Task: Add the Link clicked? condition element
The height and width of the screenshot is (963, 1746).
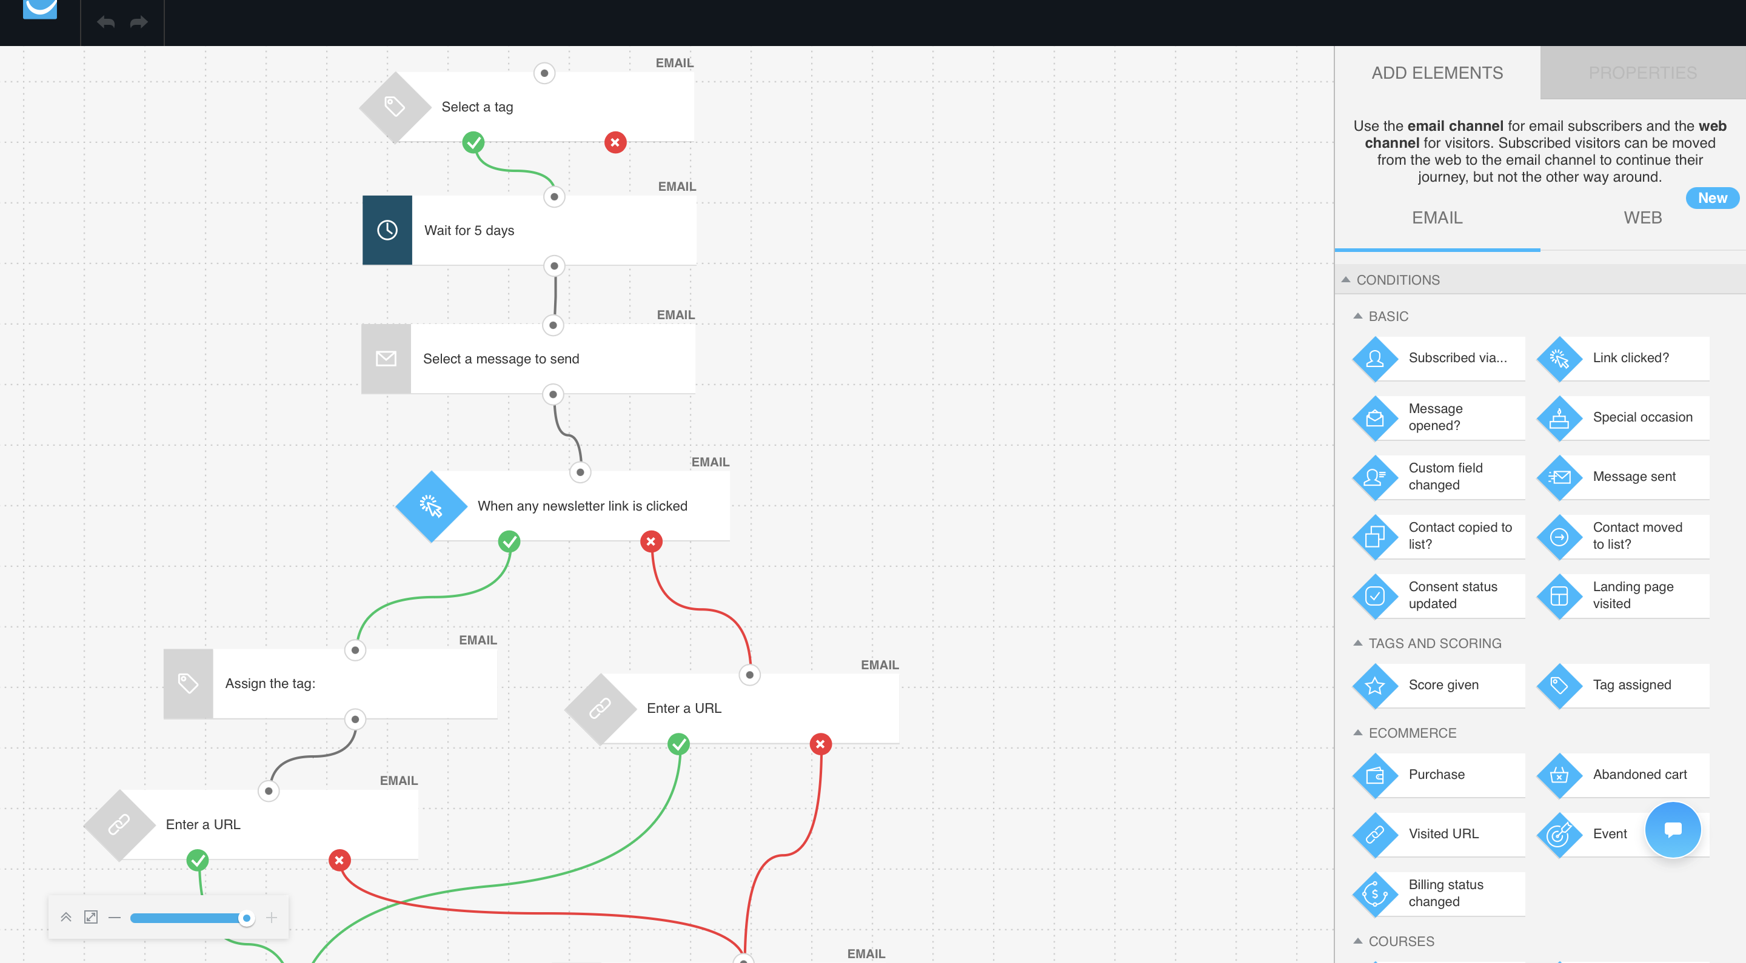Action: click(x=1623, y=358)
